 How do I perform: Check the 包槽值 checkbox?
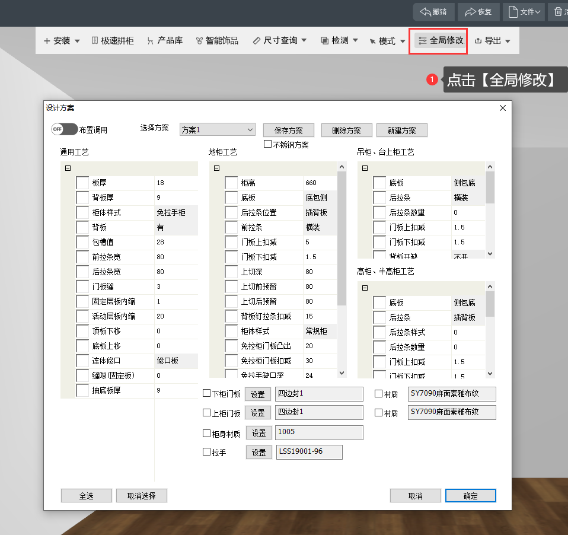point(82,242)
